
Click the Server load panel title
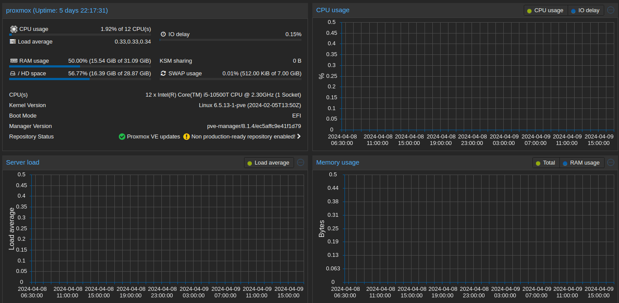click(23, 162)
